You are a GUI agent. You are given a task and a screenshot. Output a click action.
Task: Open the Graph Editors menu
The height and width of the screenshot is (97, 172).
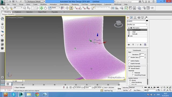(x=64, y=4)
